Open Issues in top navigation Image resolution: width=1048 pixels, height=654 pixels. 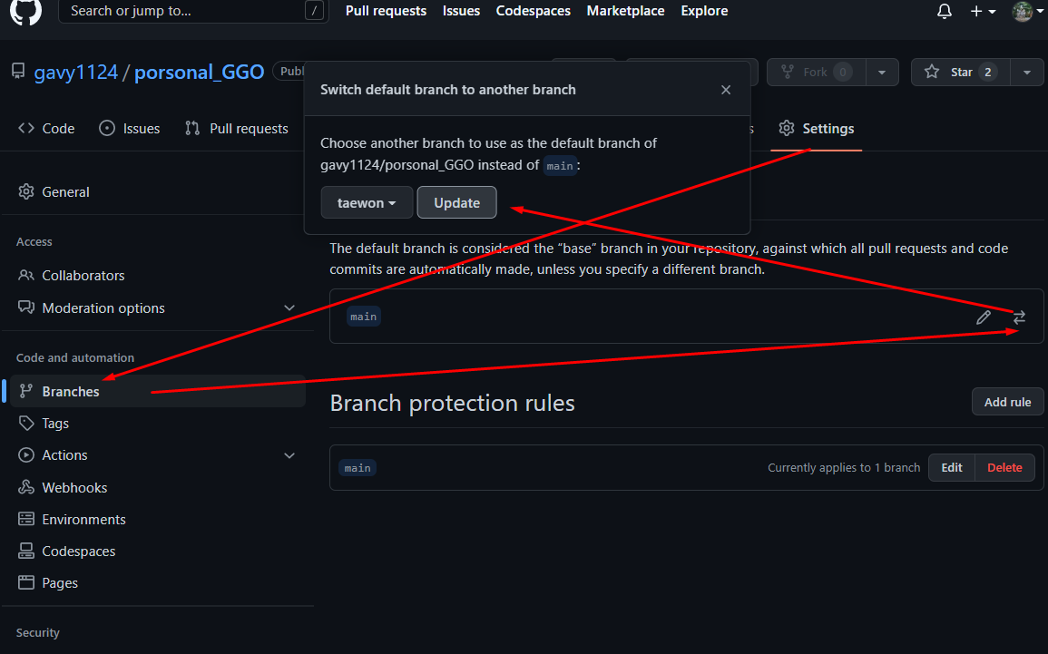461,11
